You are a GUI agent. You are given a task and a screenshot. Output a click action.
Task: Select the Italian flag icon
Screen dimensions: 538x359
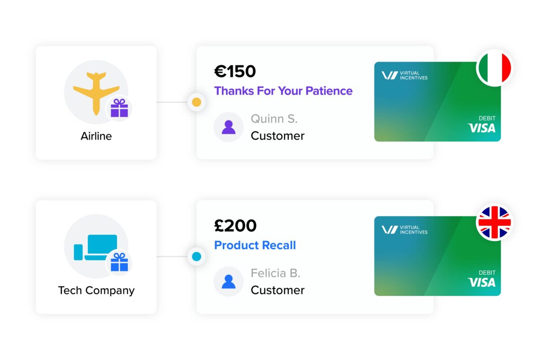pyautogui.click(x=495, y=68)
